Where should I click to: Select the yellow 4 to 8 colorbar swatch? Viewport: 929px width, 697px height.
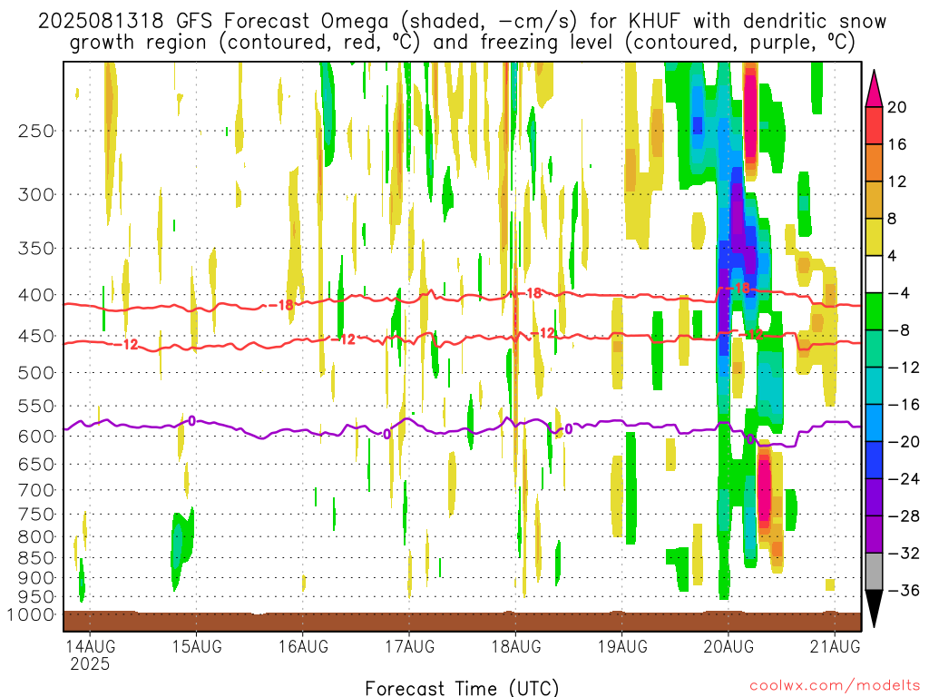874,238
